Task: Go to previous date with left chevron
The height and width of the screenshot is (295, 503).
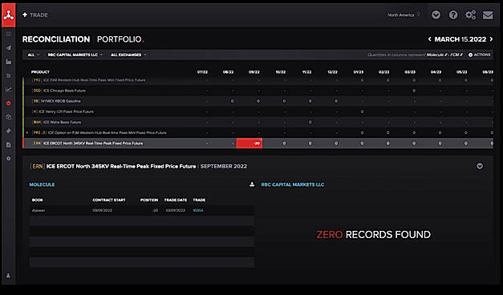Action: 429,39
